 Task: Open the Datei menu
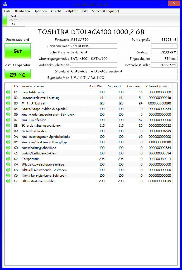[8, 11]
